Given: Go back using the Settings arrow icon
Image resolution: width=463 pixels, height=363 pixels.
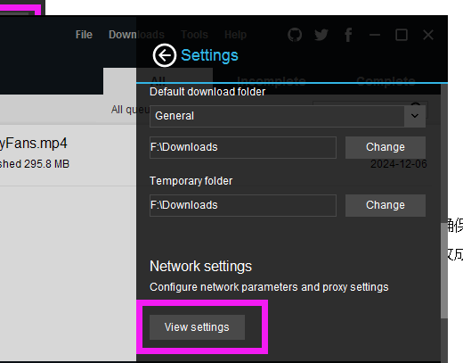Looking at the screenshot, I should coord(165,55).
